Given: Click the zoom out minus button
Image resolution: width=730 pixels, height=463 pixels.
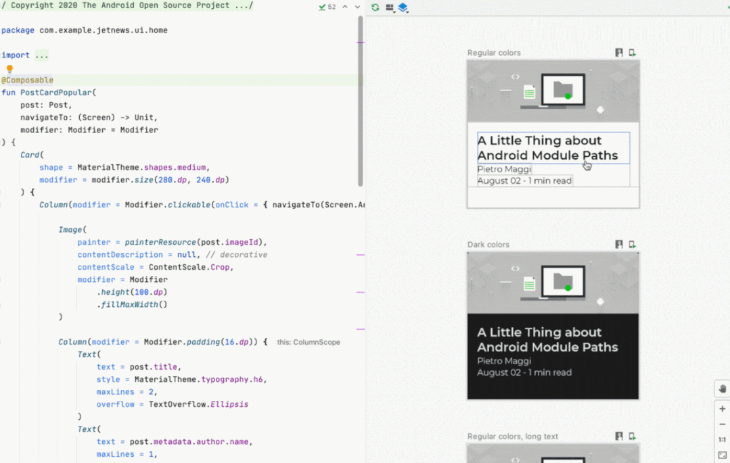Looking at the screenshot, I should [x=722, y=424].
